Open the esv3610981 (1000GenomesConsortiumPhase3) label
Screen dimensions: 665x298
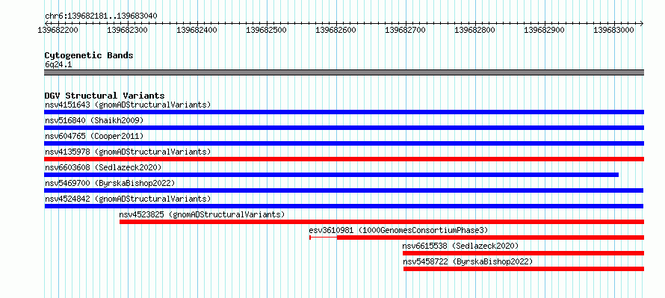pos(399,230)
